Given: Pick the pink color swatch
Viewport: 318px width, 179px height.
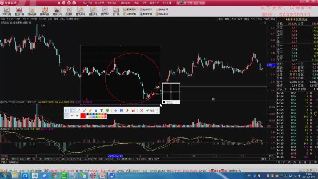Looking at the screenshot, I should click(x=106, y=117).
